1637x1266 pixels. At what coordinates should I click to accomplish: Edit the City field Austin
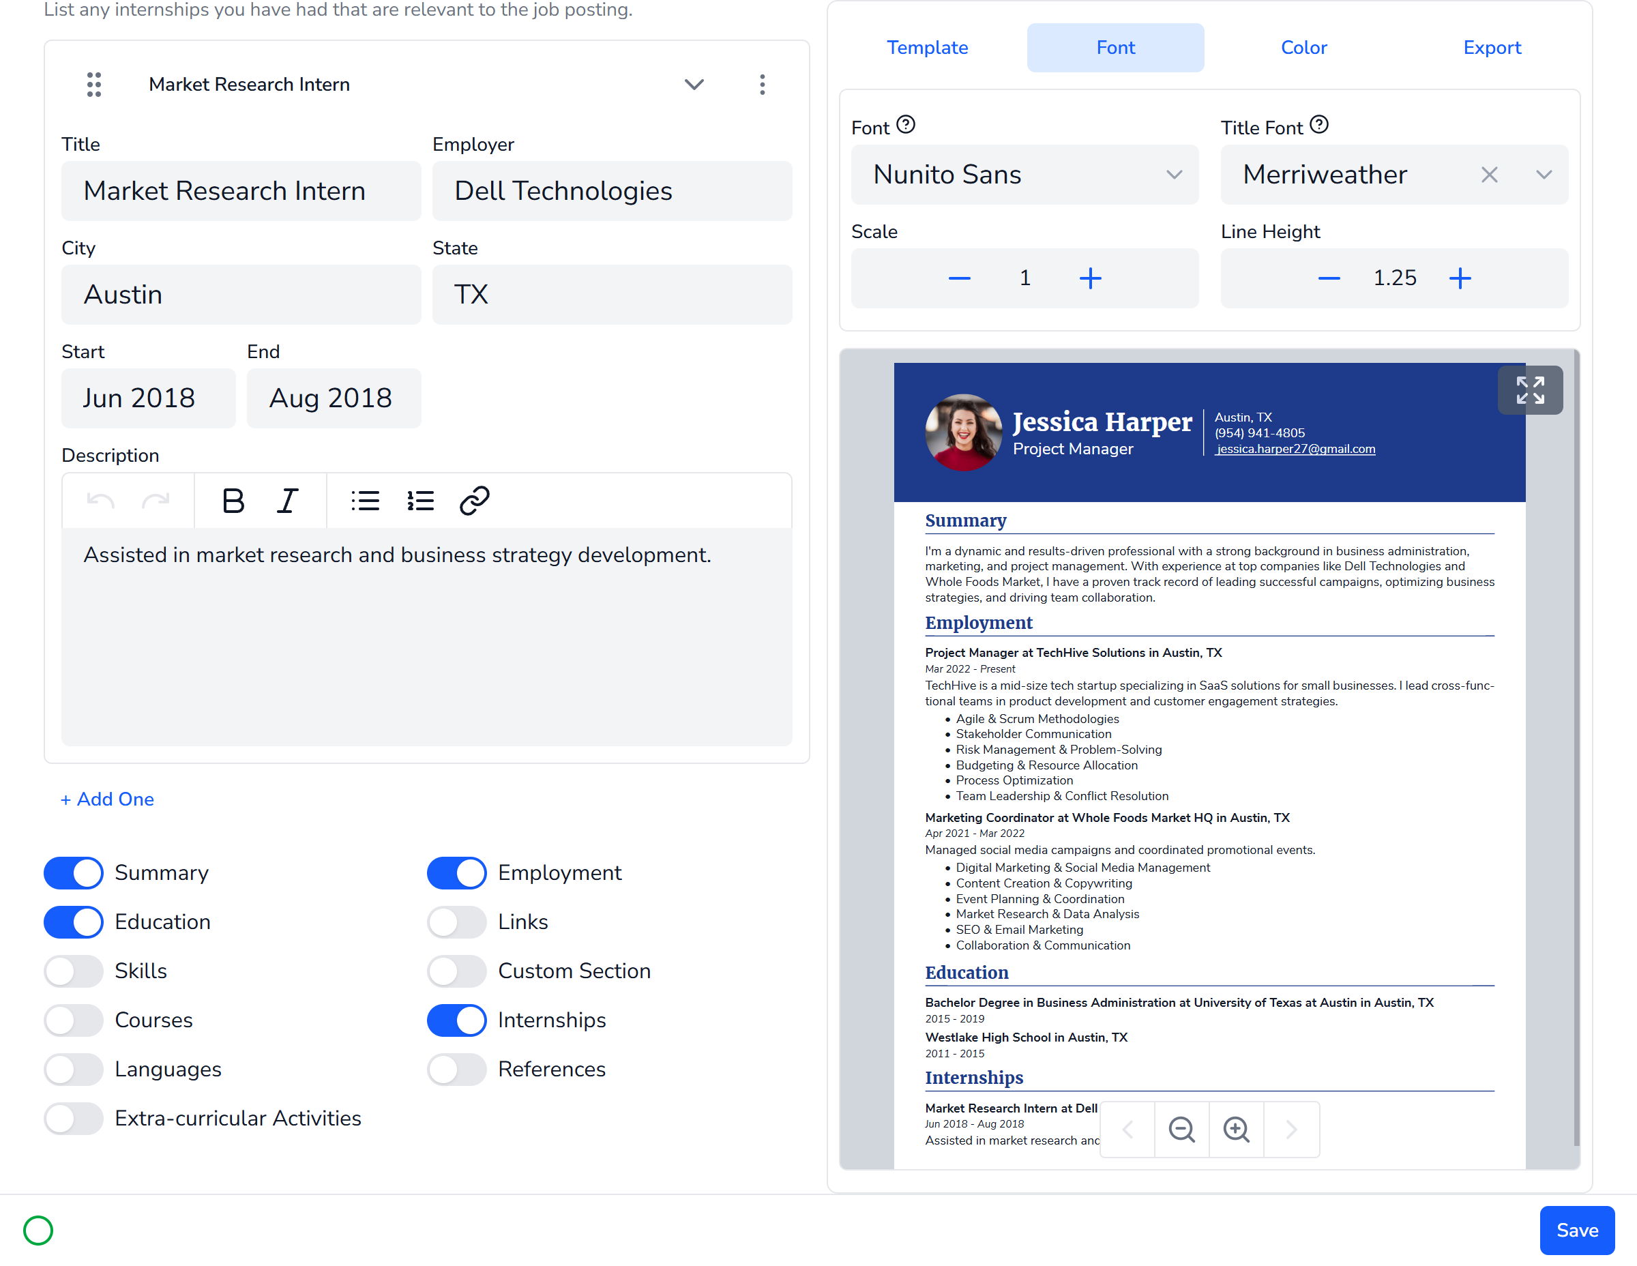click(241, 295)
